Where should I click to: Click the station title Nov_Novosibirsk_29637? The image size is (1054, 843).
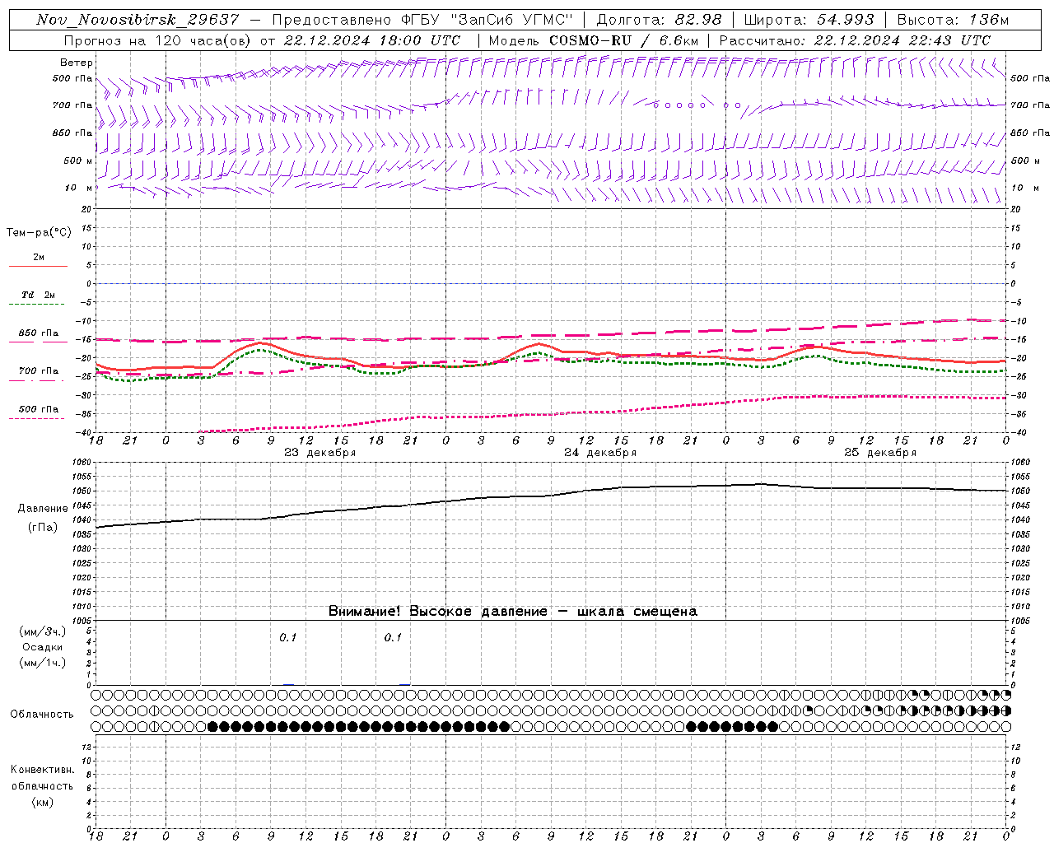[138, 20]
